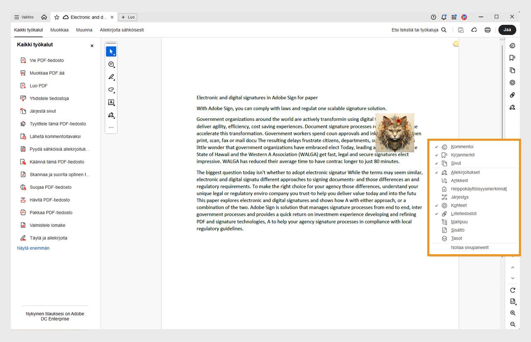Viewport: 531px width, 342px height.
Task: Switch to the Muokkaa tab
Action: 59,30
